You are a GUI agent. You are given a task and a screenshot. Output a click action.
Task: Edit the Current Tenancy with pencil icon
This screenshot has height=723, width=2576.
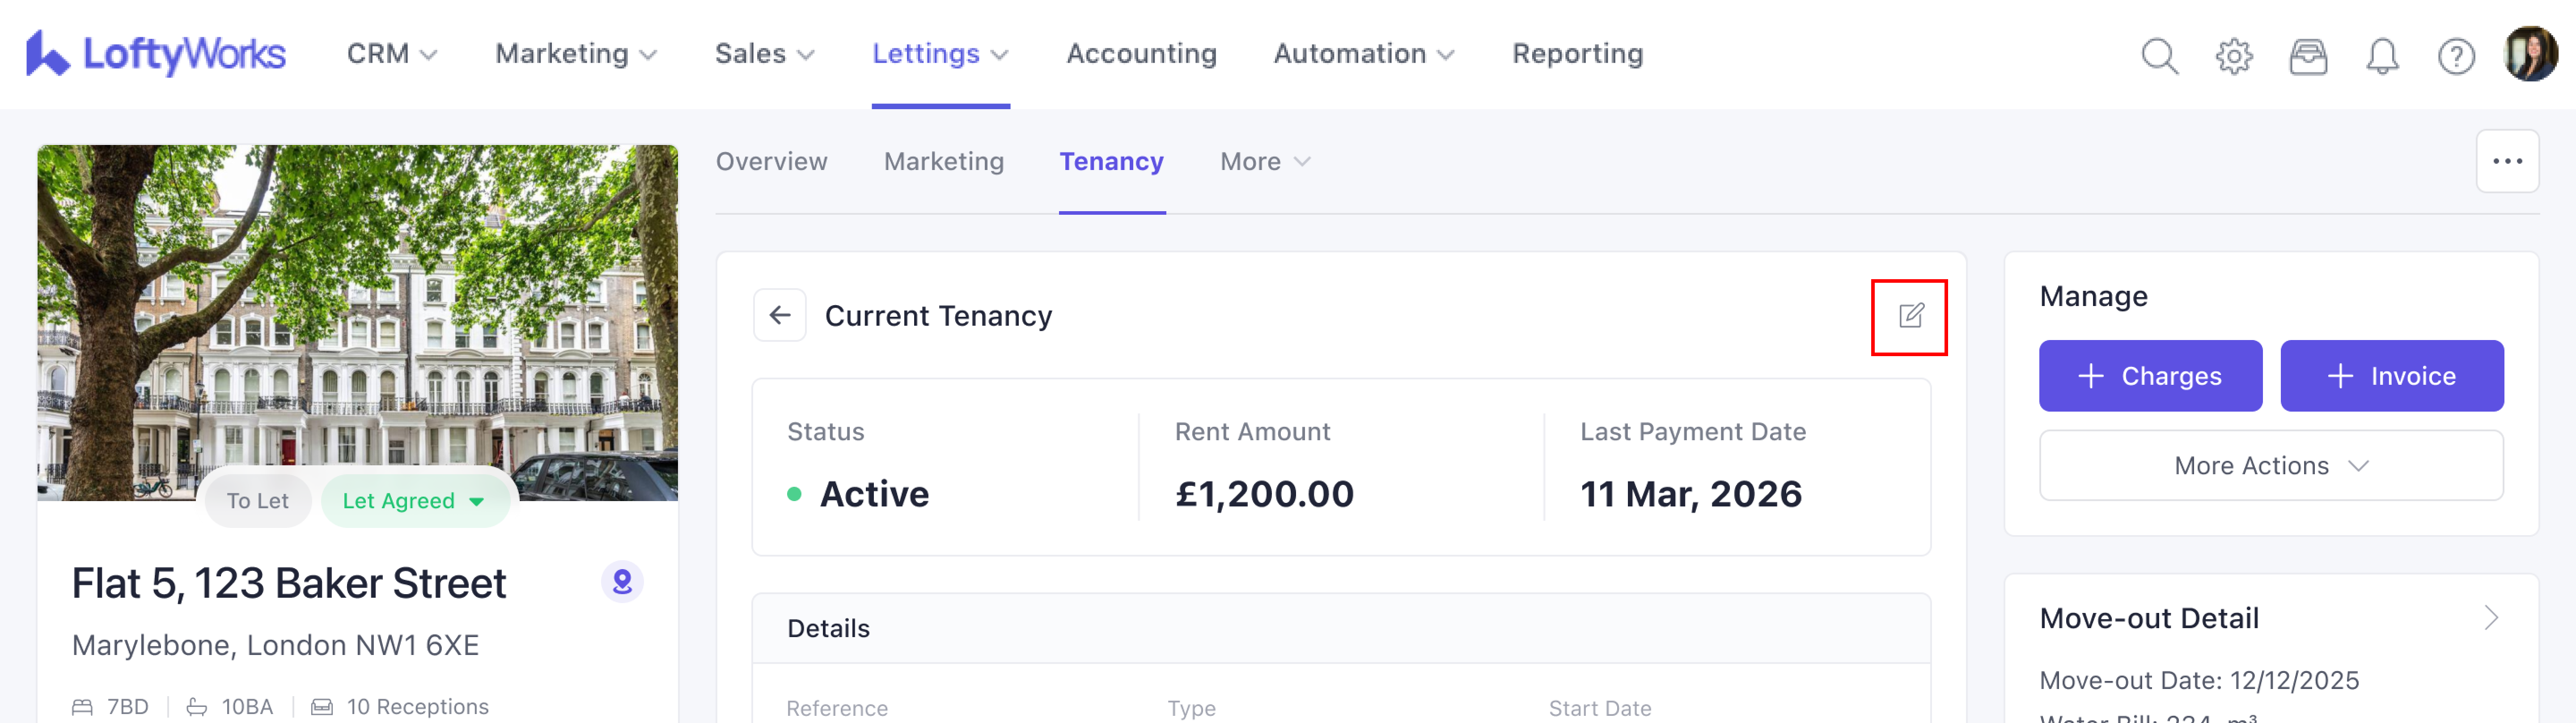click(1909, 316)
